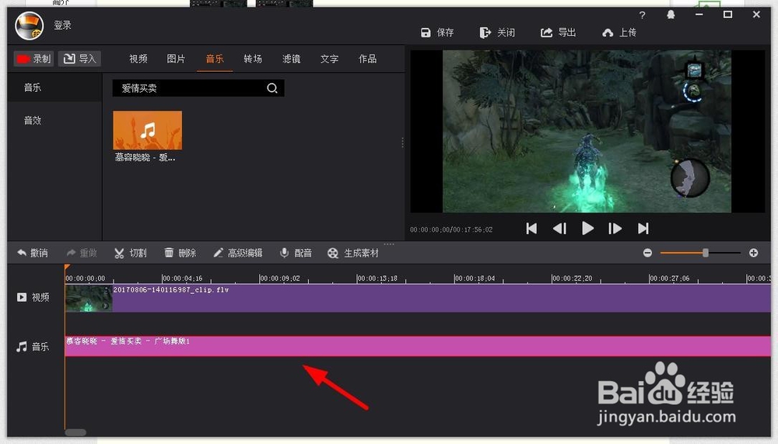Select the 音乐 track label
This screenshot has width=778, height=444.
[33, 346]
